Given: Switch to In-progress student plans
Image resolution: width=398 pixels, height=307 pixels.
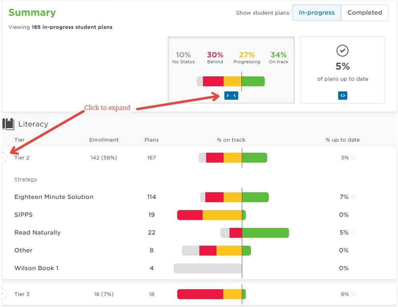Looking at the screenshot, I should [x=316, y=13].
